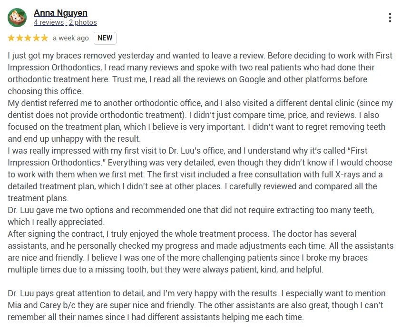Screen dimensions: 401x331
Task: Click the line starting "Dr. Luu pays great attention"
Action: click(196, 293)
